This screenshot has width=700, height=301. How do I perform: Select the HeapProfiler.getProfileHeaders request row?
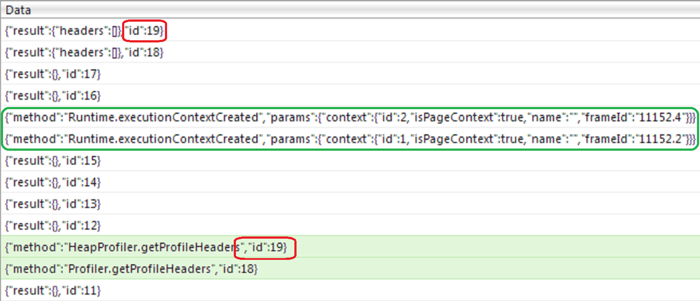[350, 247]
